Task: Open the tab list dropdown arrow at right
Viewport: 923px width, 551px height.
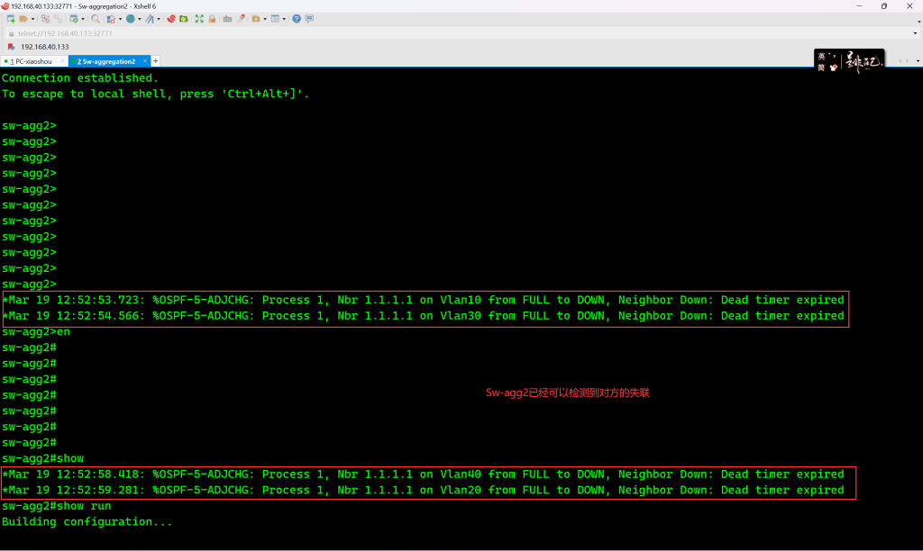Action: click(x=916, y=61)
